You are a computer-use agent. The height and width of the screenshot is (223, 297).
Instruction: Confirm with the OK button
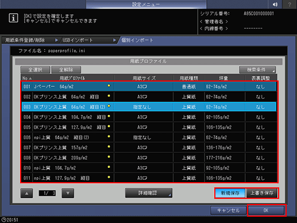pos(266,210)
